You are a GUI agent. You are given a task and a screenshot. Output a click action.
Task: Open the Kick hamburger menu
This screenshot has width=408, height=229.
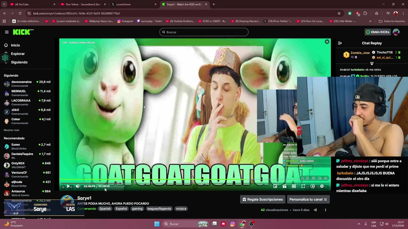click(x=7, y=32)
